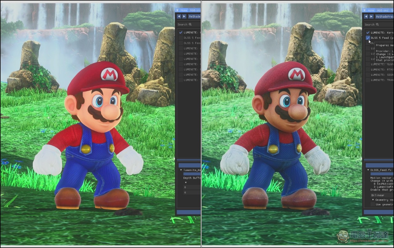The height and width of the screenshot is (248, 394).
Task: Focus the Search field in left panel
Action: tap(189, 24)
